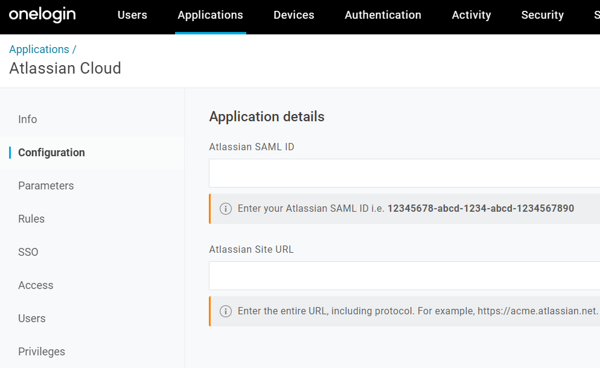This screenshot has width=600, height=368.
Task: Go back via Applications breadcrumb link
Action: (39, 49)
